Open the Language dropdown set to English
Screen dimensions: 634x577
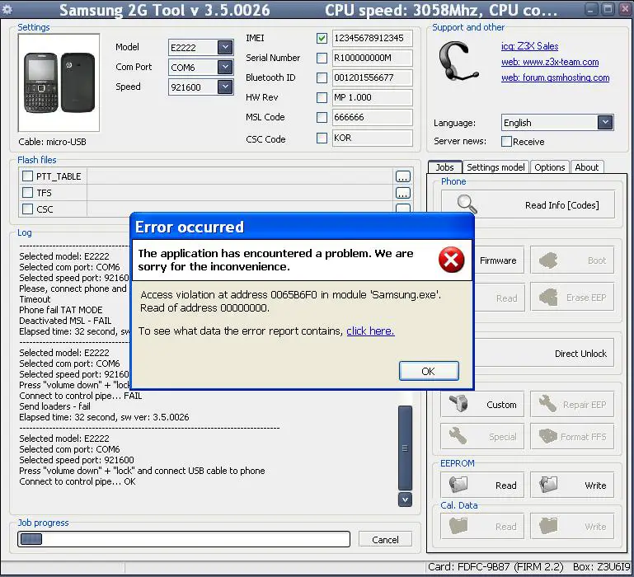pyautogui.click(x=605, y=122)
